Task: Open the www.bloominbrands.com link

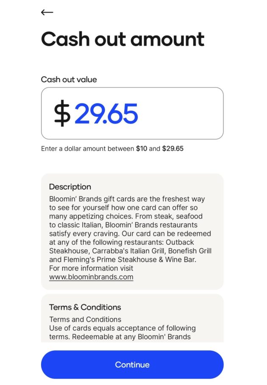Action: (x=91, y=277)
